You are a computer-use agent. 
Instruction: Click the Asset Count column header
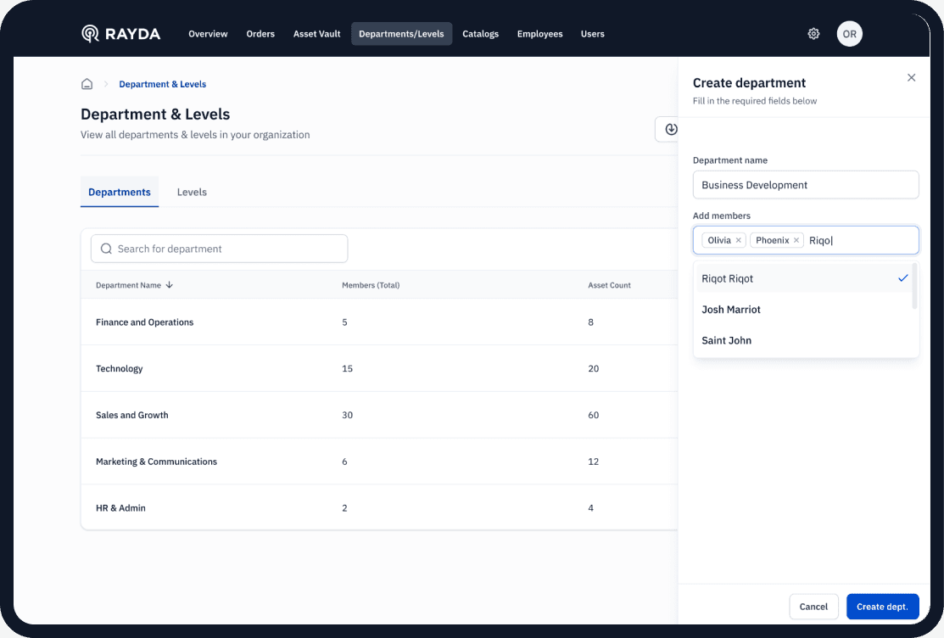(x=609, y=285)
